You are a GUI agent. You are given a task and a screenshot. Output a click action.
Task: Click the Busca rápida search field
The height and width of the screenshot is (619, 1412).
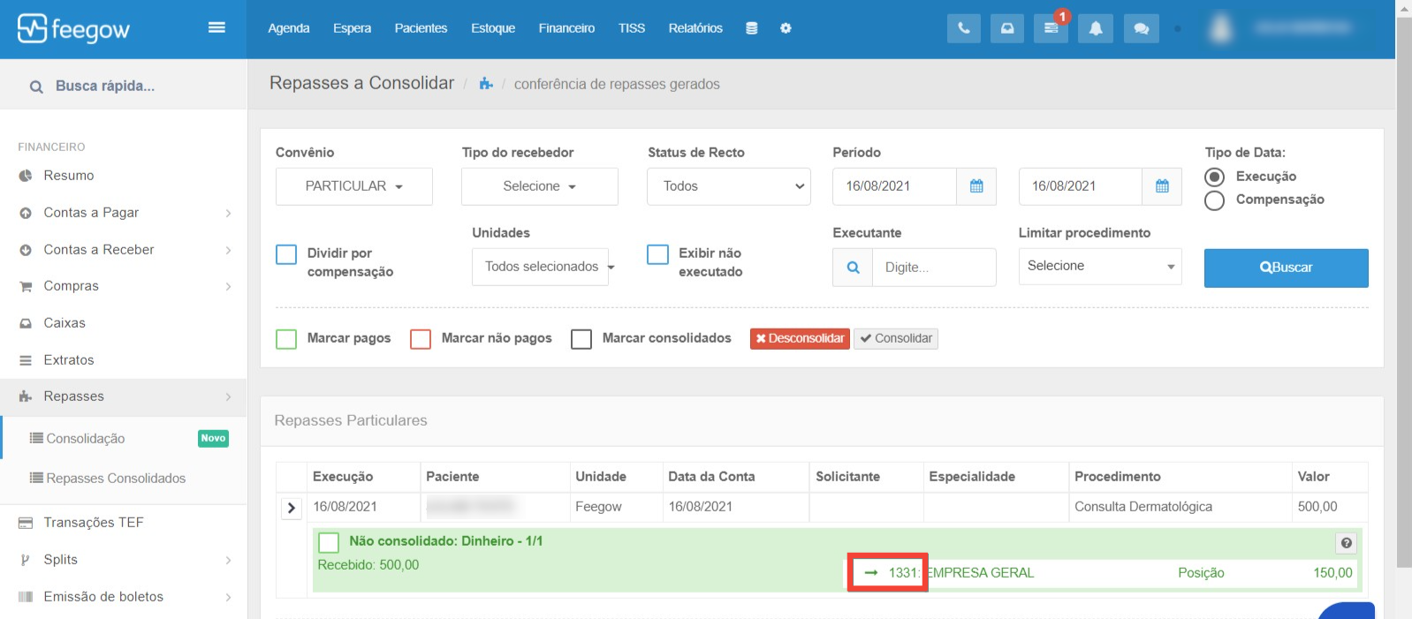pos(124,86)
